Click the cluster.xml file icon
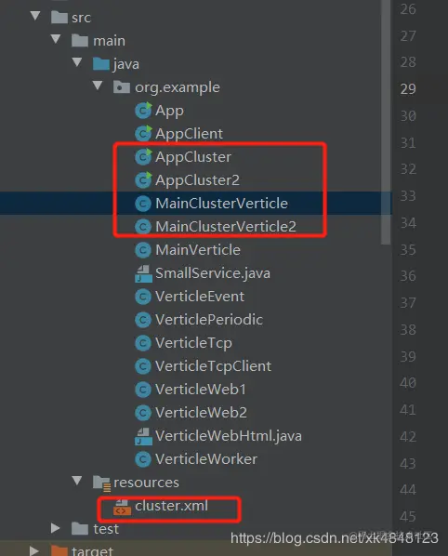This screenshot has height=556, width=448. (122, 507)
